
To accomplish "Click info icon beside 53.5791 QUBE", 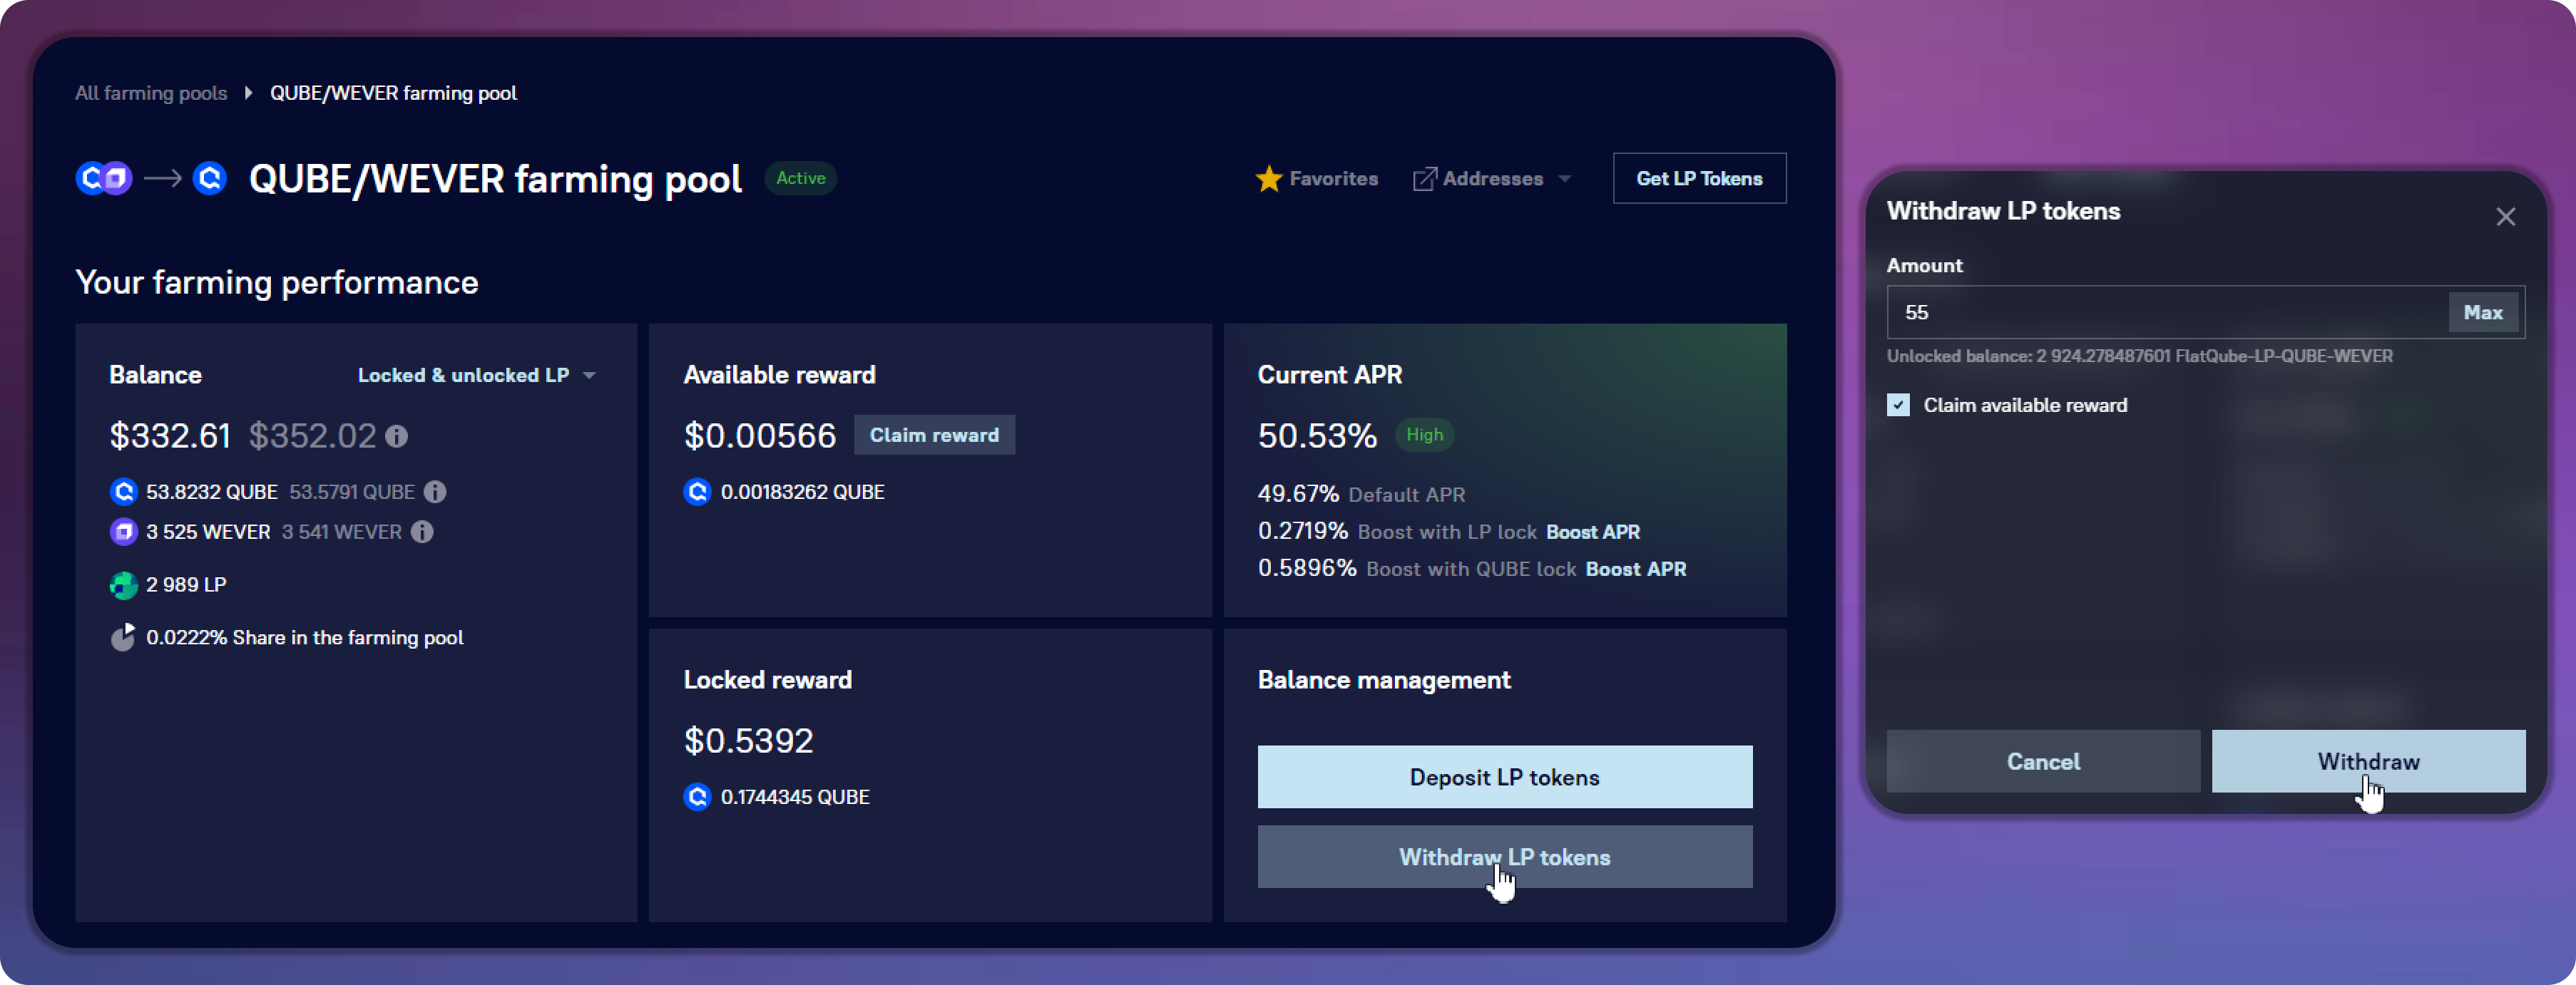I will coord(435,492).
